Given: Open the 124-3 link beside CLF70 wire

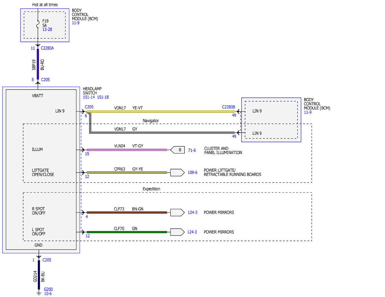Looking at the screenshot, I should tap(192, 232).
